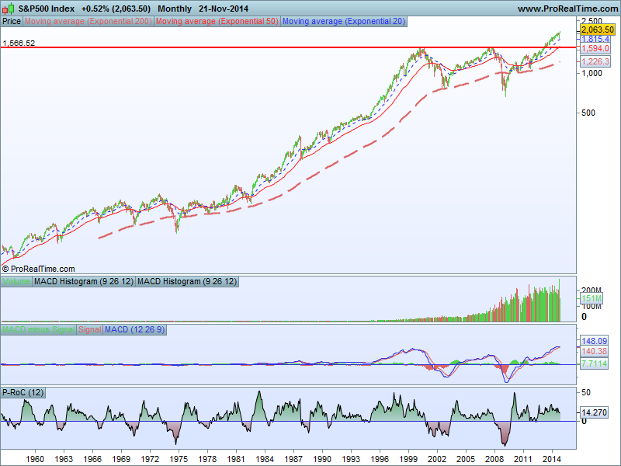Click the 1999 year axis label

(x=408, y=459)
